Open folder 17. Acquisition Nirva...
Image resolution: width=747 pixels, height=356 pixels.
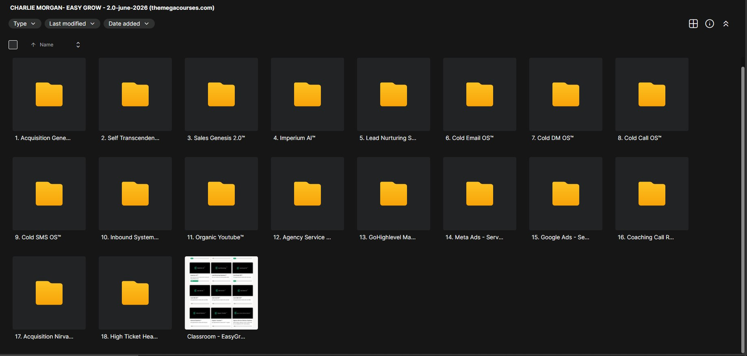pyautogui.click(x=49, y=293)
